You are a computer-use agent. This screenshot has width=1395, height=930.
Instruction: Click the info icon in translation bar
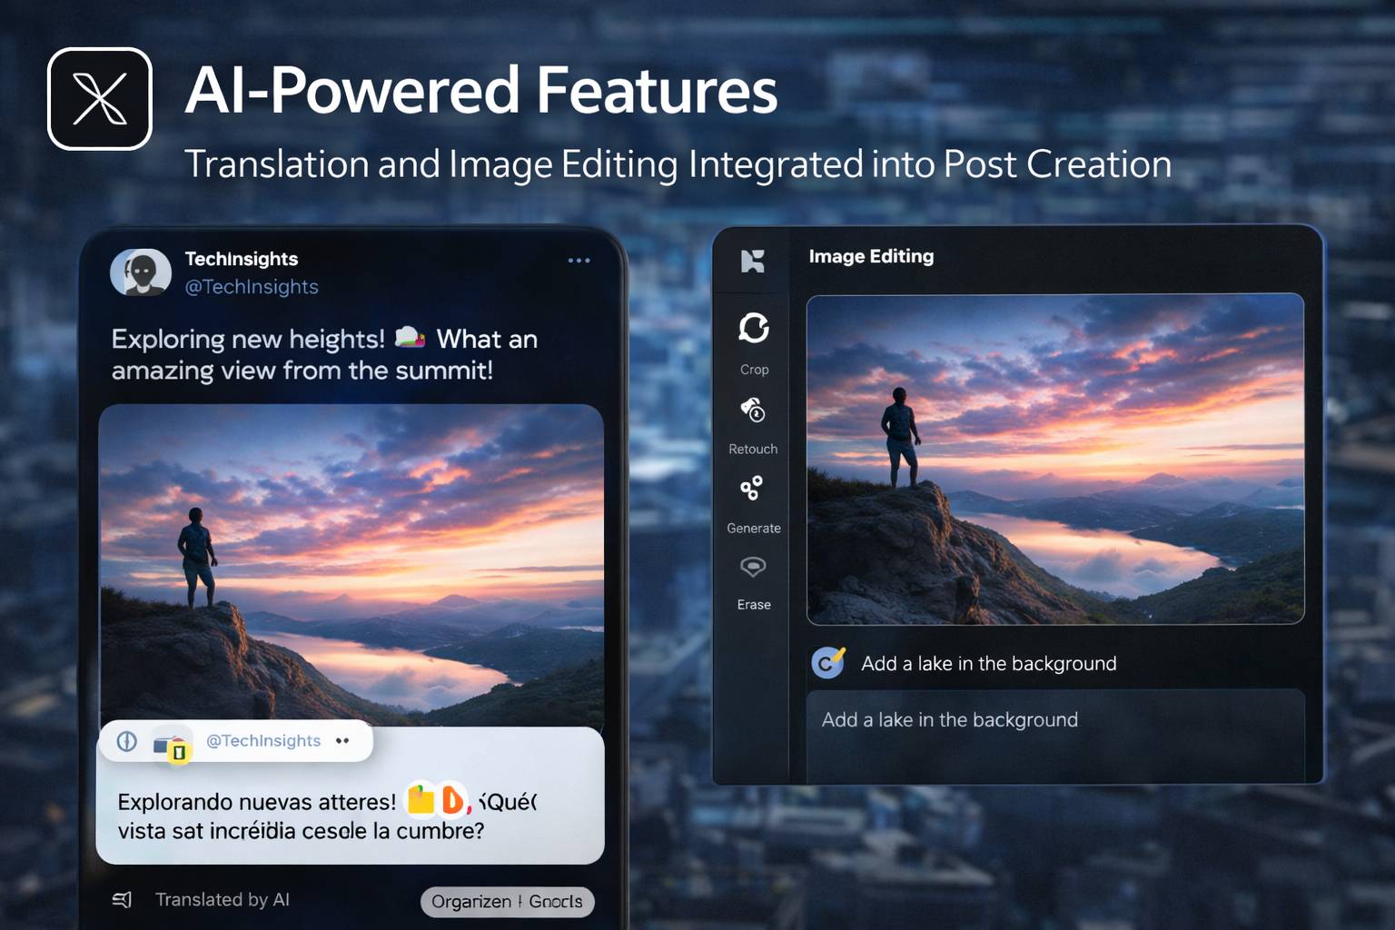[x=127, y=741]
